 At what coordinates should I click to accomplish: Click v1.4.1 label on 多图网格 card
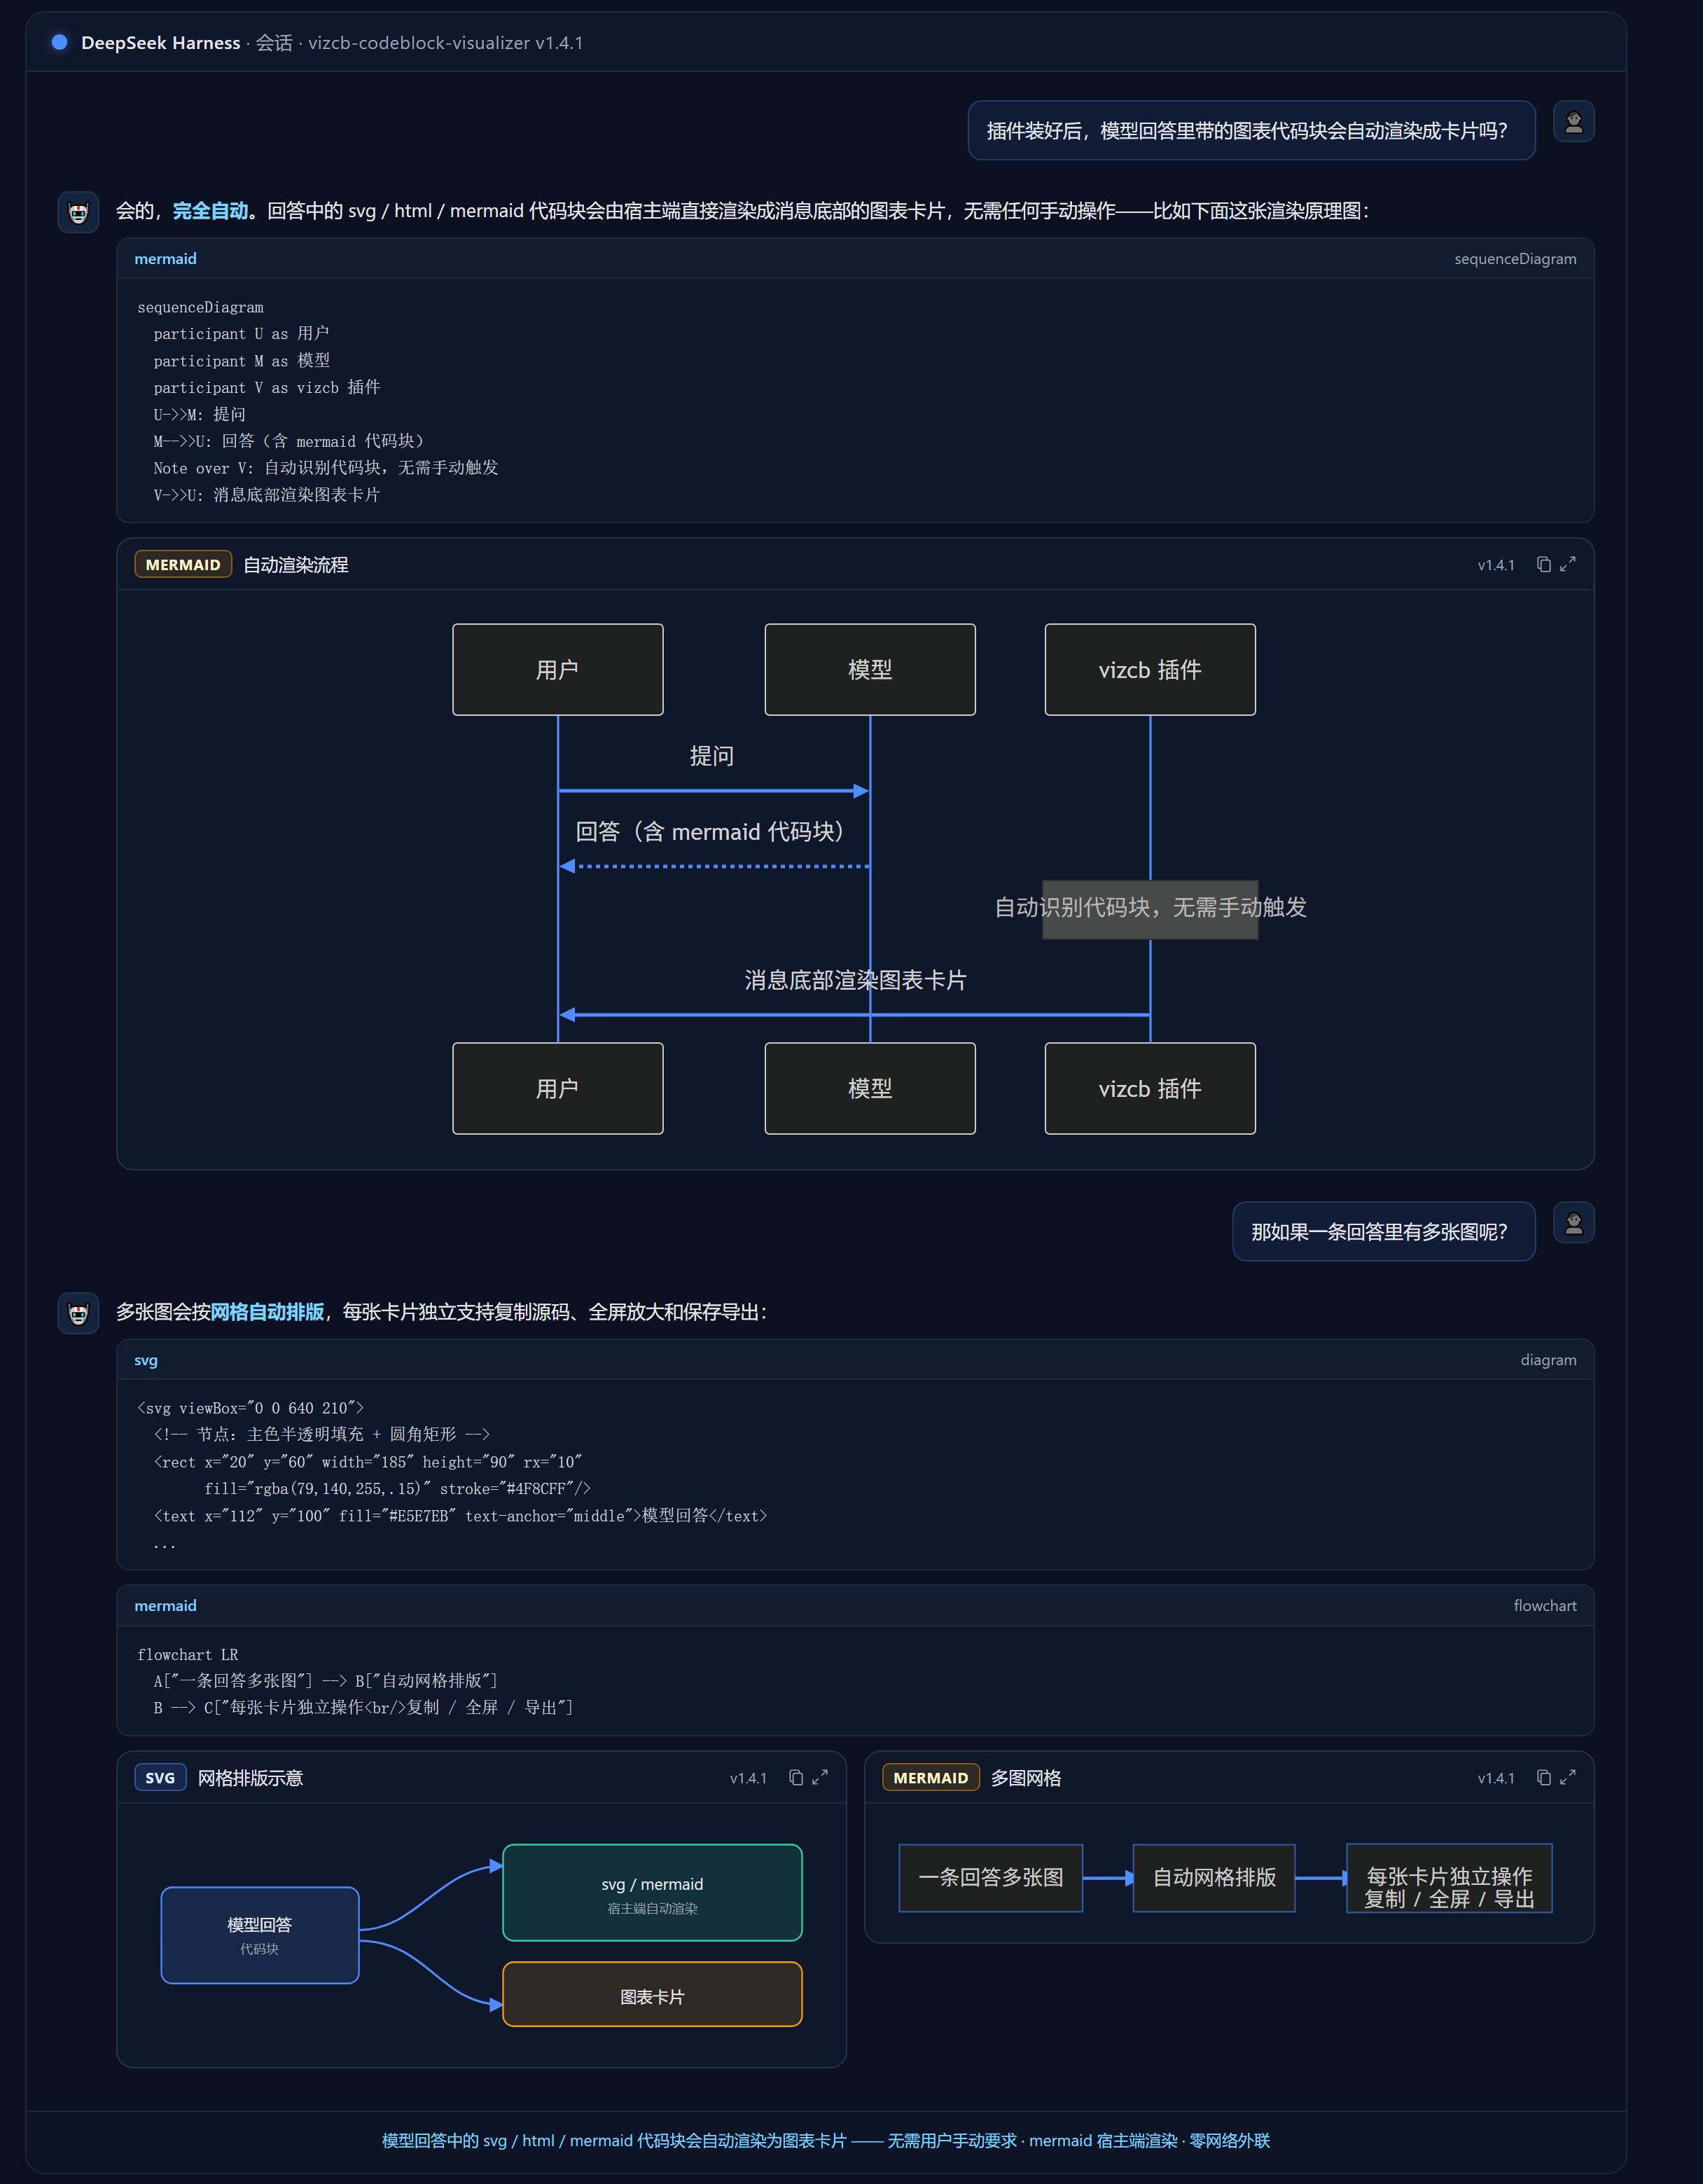1496,1778
